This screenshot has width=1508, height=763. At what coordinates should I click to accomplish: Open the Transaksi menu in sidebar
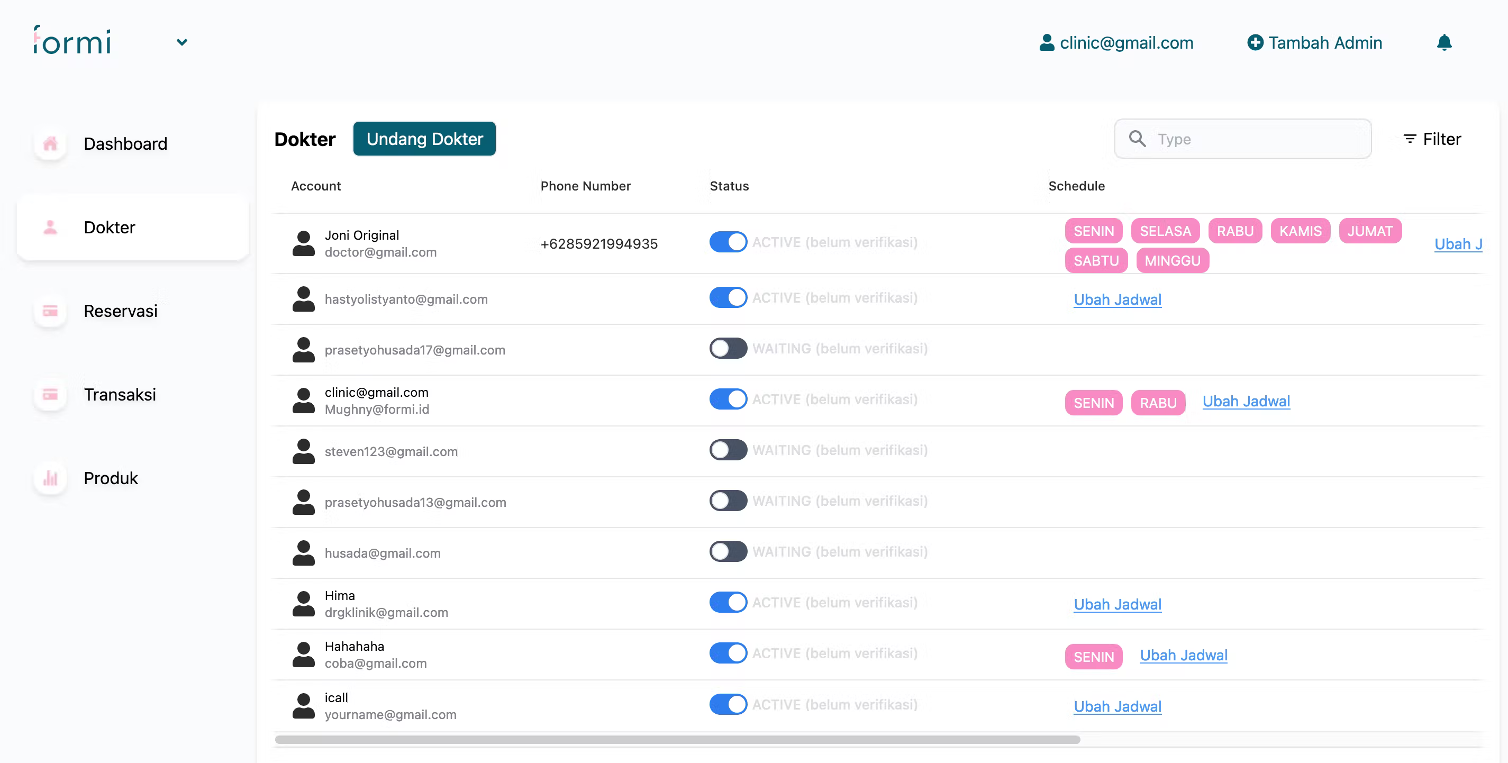pos(120,395)
